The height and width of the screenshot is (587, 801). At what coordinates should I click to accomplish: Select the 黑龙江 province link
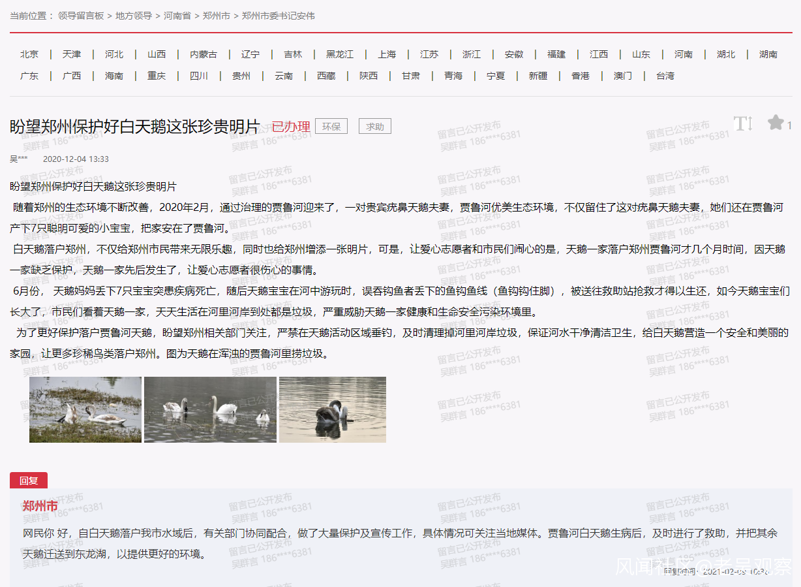(340, 54)
